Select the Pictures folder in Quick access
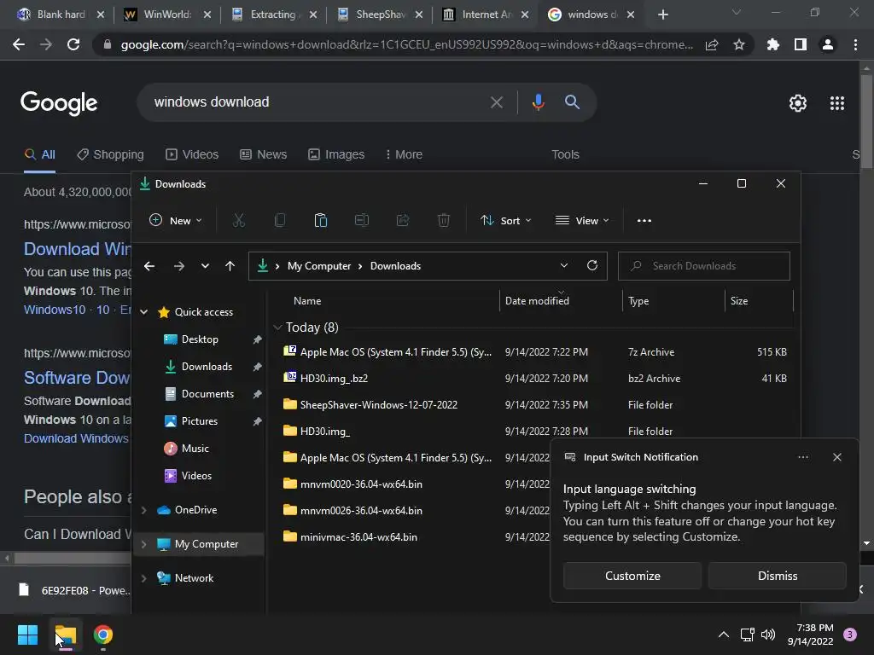Image resolution: width=874 pixels, height=655 pixels. tap(200, 421)
